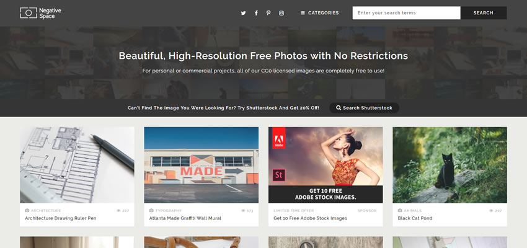Open the Black Cat Pond photo thumbnail
This screenshot has width=527, height=248.
pyautogui.click(x=449, y=165)
